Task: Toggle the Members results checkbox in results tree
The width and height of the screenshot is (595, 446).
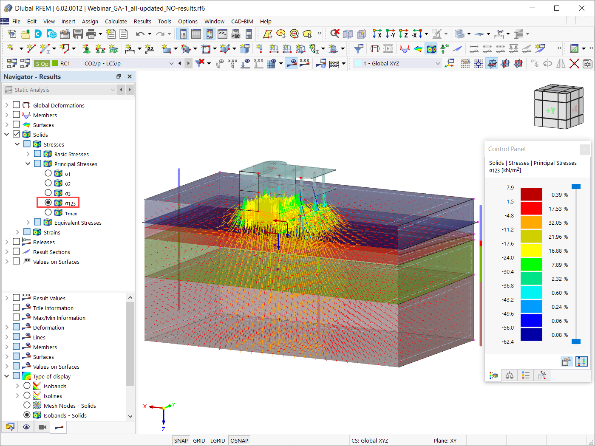Action: click(x=17, y=115)
